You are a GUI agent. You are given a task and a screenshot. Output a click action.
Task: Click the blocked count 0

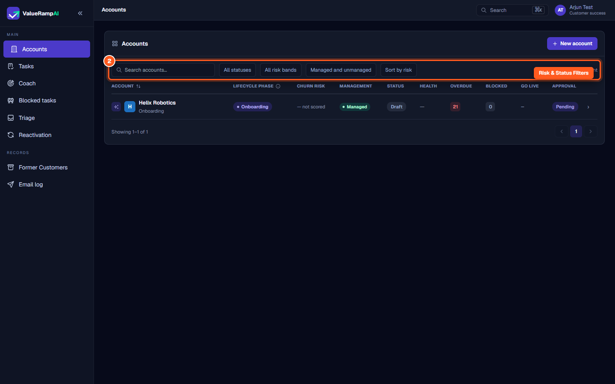click(x=490, y=107)
